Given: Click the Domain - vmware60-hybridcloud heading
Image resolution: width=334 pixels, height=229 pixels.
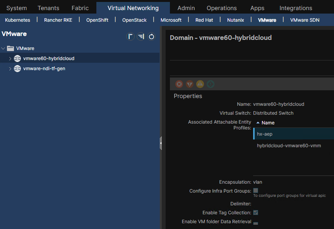Looking at the screenshot, I should point(221,38).
